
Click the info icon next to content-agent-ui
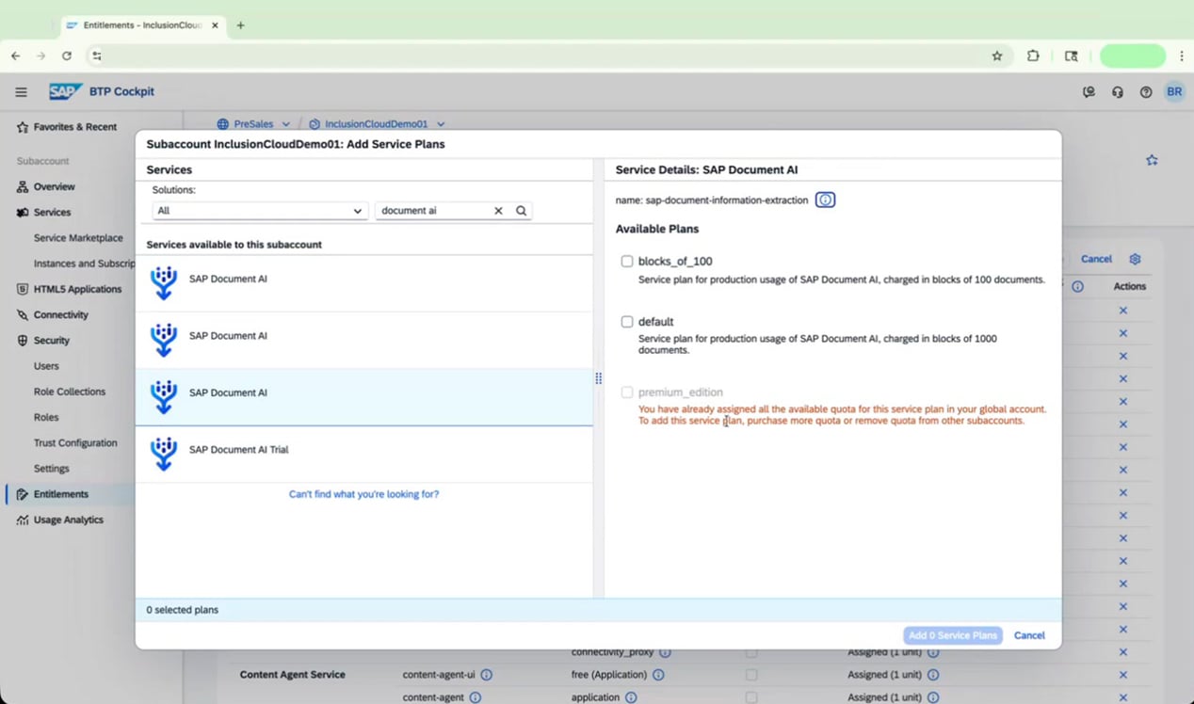click(x=487, y=675)
